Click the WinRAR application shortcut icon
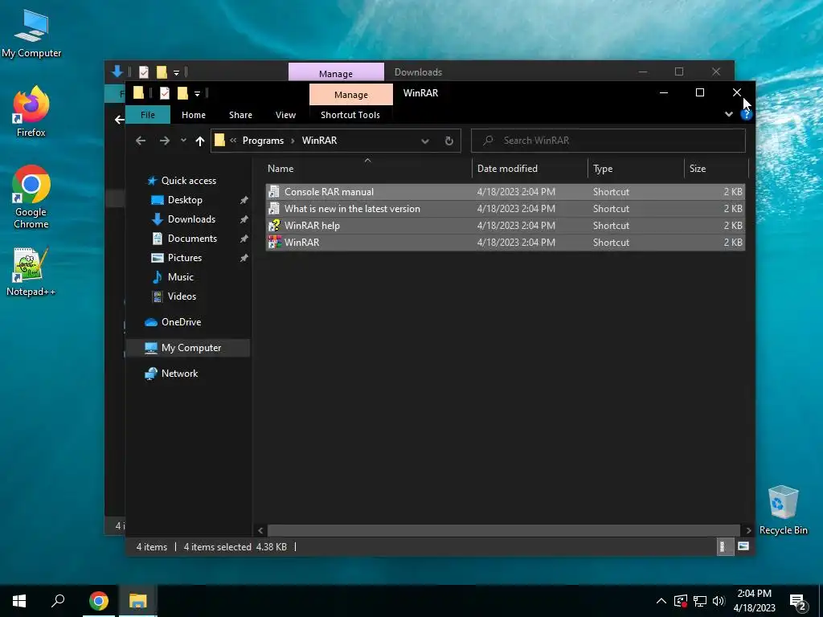 (x=275, y=242)
